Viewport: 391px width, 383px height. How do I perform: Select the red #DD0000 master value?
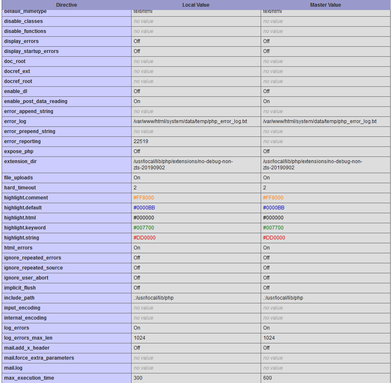(274, 237)
